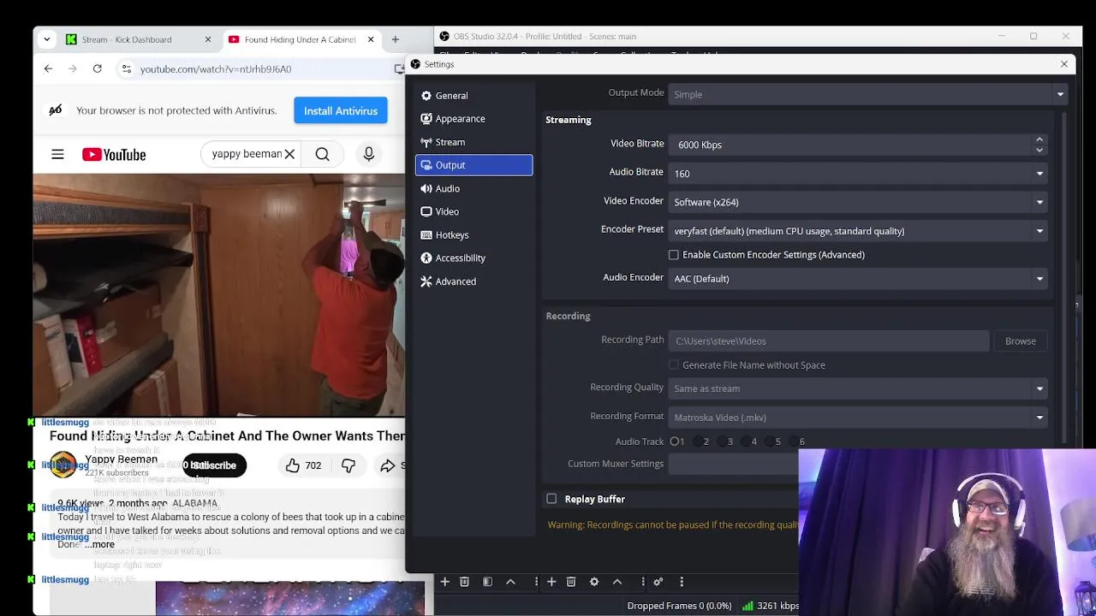
Task: Open General settings category
Action: (x=474, y=96)
